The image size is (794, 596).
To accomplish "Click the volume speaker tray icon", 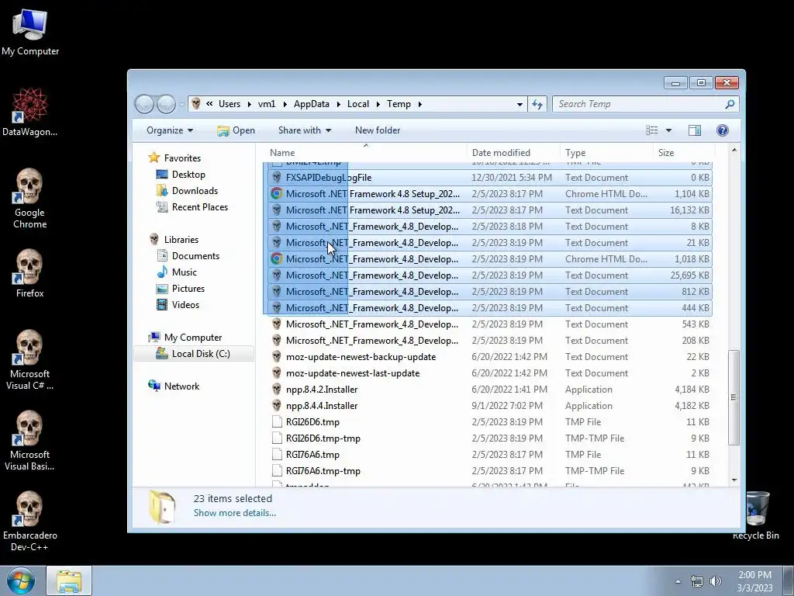I will (715, 581).
